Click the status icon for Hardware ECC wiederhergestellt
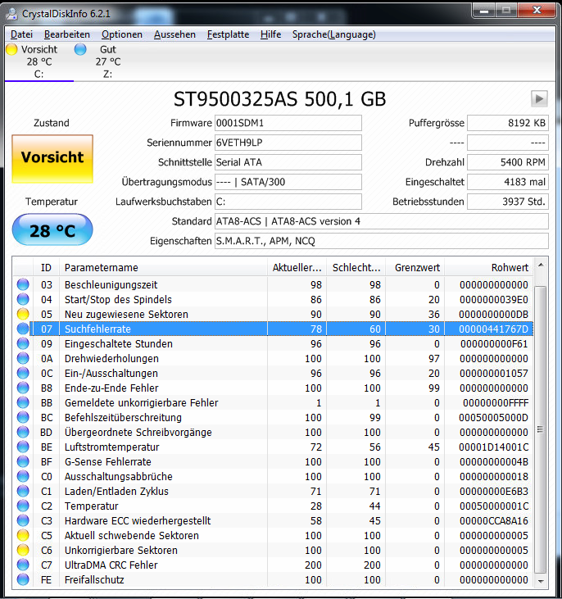 coord(23,520)
